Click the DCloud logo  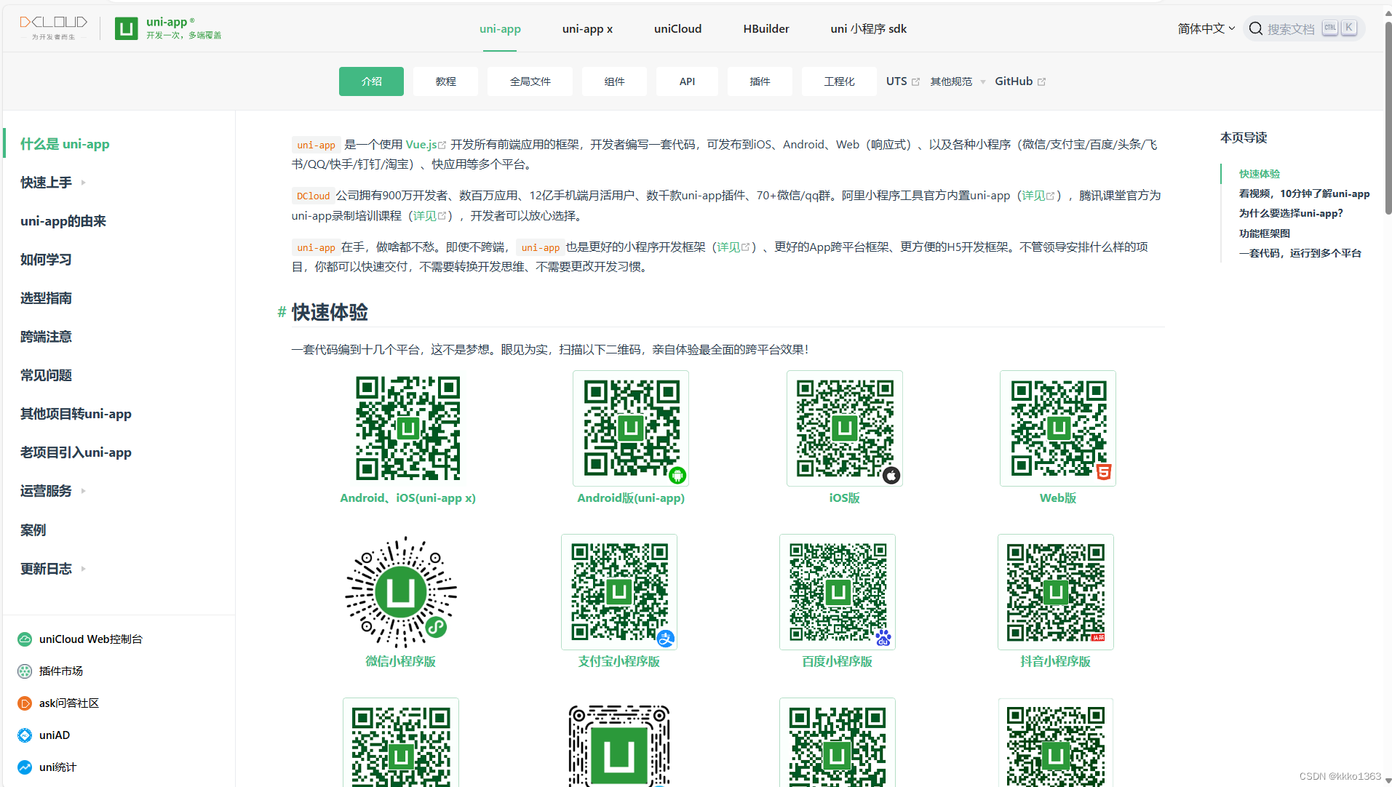click(x=53, y=28)
